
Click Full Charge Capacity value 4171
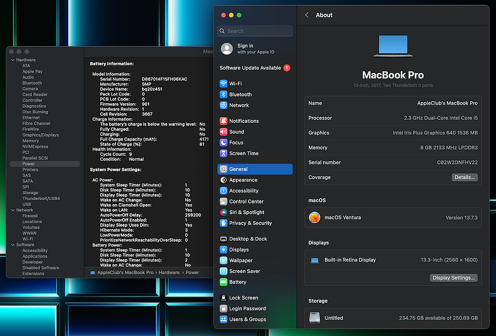(204, 139)
